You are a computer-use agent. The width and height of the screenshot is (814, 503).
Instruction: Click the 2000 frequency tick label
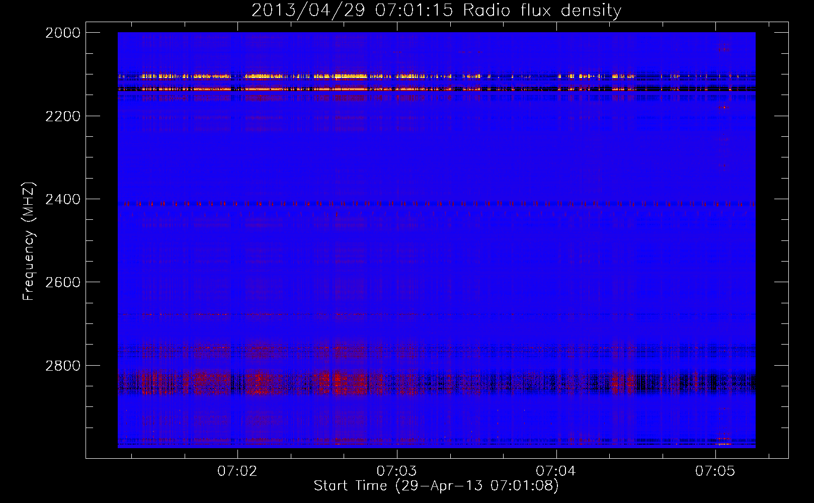[63, 33]
